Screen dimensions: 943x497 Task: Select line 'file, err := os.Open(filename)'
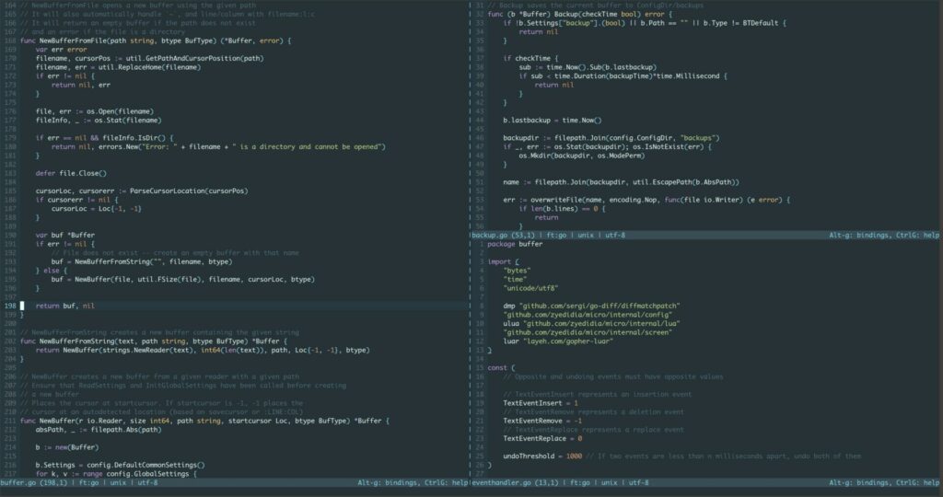click(95, 111)
